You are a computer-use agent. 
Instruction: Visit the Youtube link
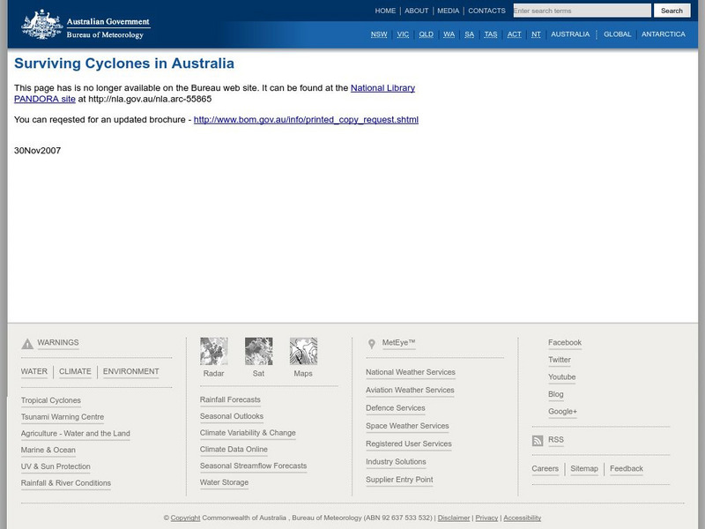coord(561,377)
